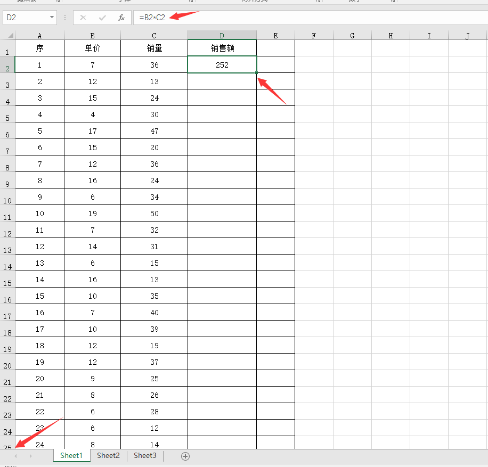Click the header cell 销售额 in D1
Image resolution: width=488 pixels, height=467 pixels.
(222, 48)
